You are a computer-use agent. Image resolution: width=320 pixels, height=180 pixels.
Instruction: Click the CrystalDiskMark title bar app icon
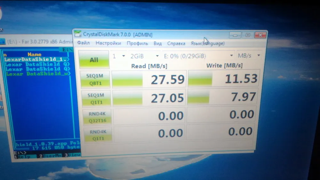pyautogui.click(x=77, y=34)
